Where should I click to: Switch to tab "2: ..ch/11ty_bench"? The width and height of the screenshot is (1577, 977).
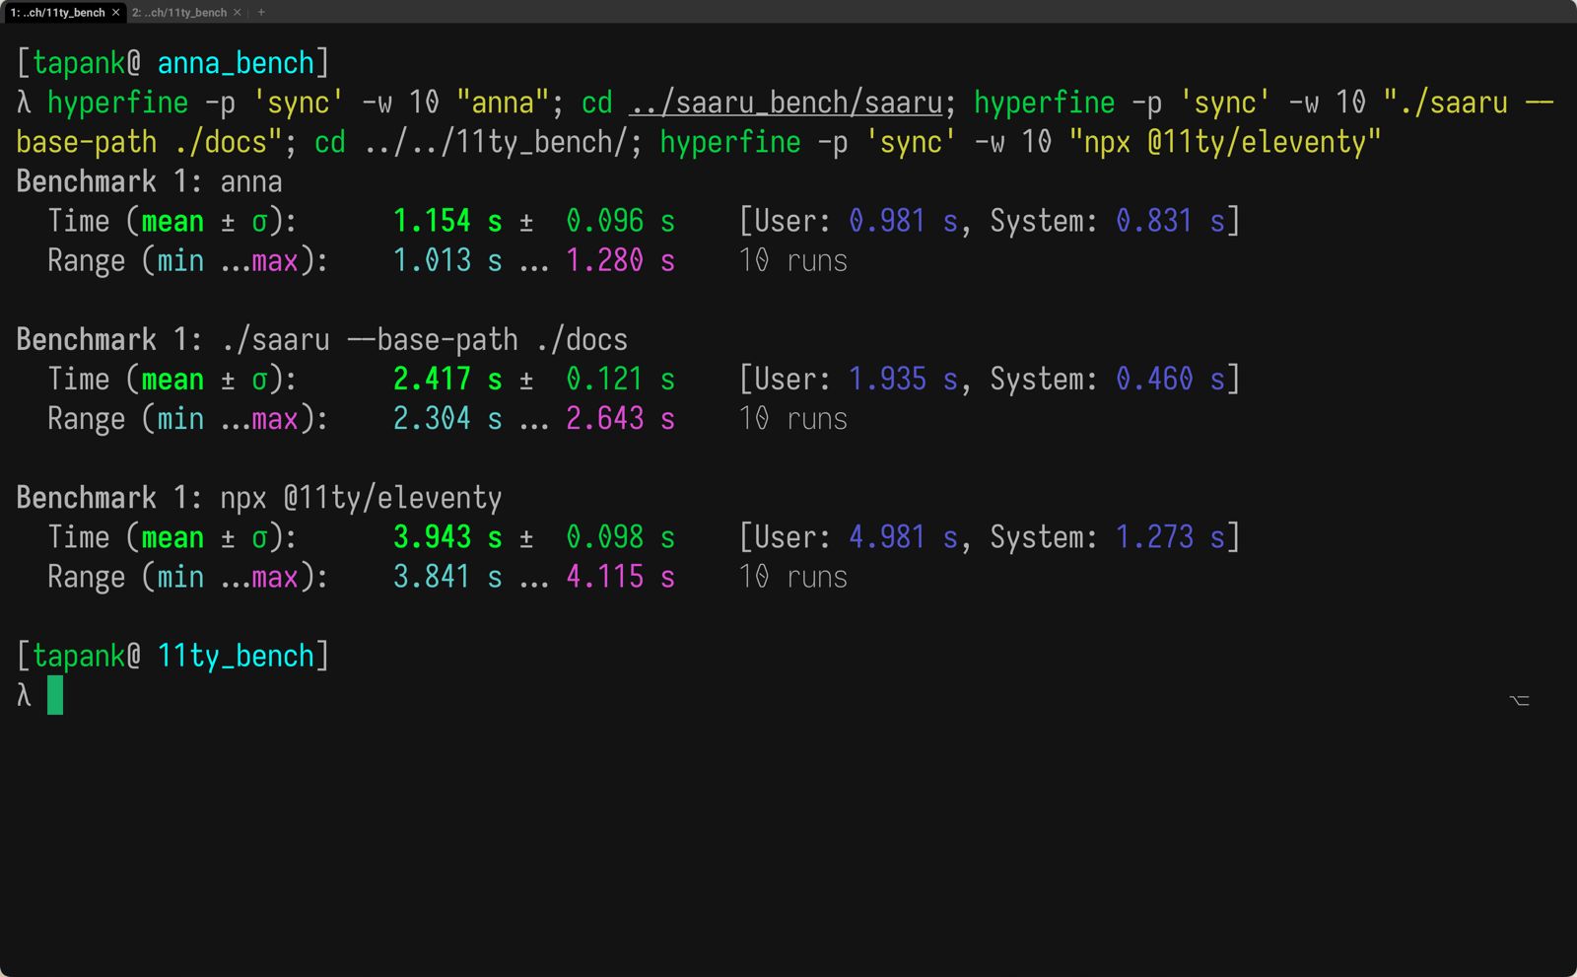[x=182, y=13]
